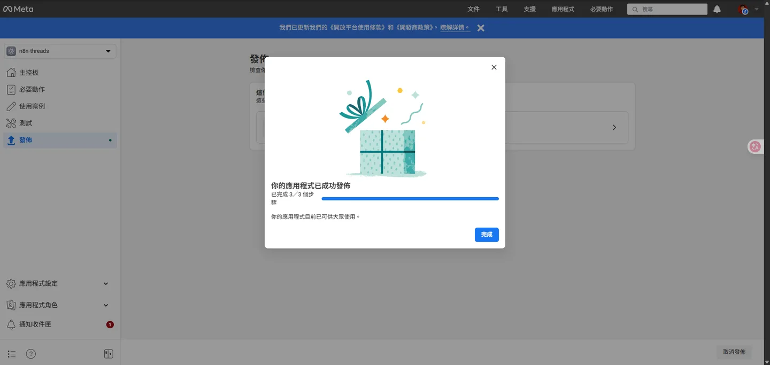The width and height of the screenshot is (770, 365).
Task: Click the 取消發佈 button
Action: 734,352
